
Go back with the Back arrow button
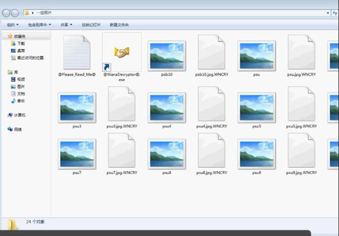pos(6,13)
